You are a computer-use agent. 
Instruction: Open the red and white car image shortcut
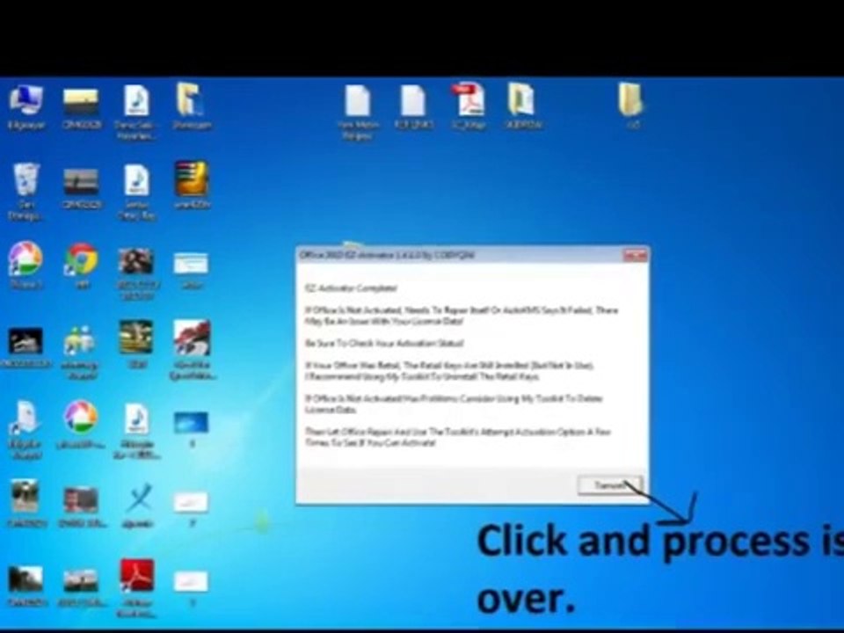[193, 350]
